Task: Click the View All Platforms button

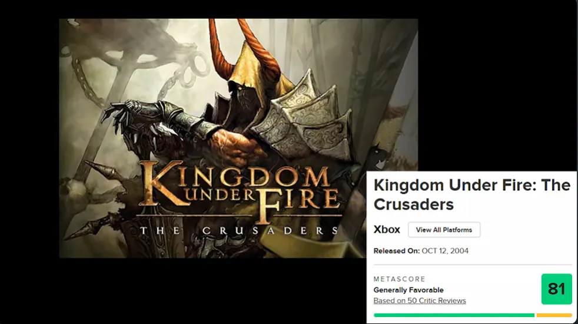Action: [x=444, y=230]
